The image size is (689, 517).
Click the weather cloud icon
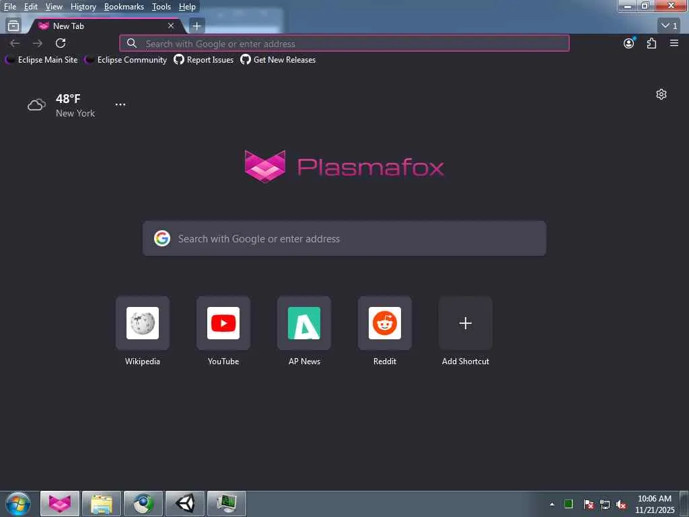tap(36, 104)
